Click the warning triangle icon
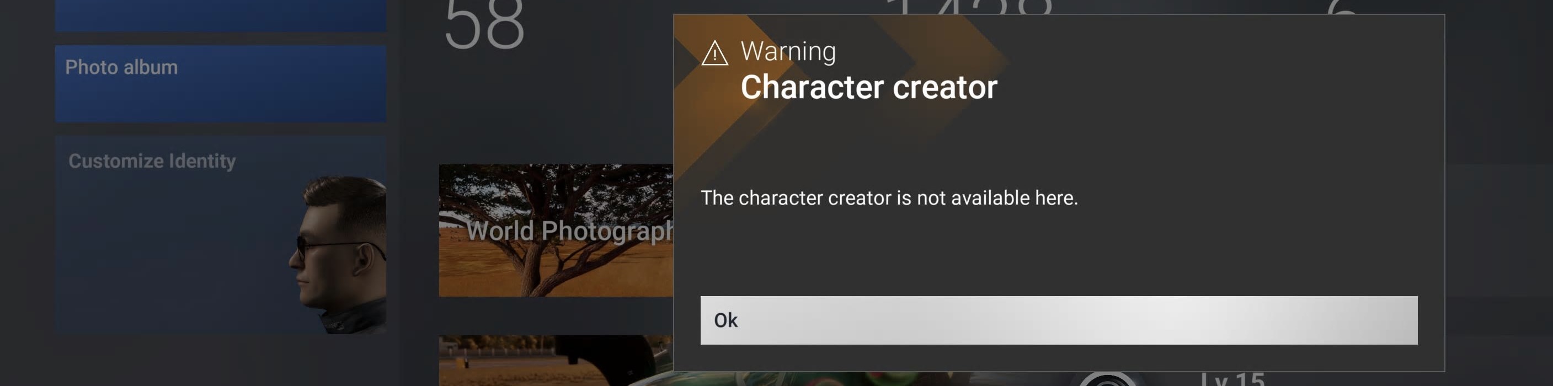The image size is (1553, 386). (715, 53)
